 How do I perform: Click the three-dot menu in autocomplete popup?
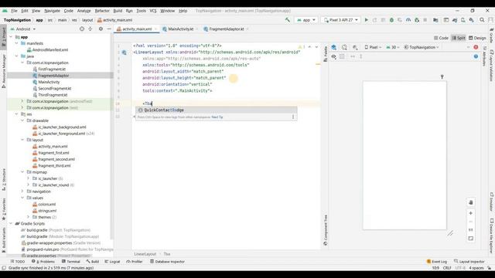(x=293, y=117)
